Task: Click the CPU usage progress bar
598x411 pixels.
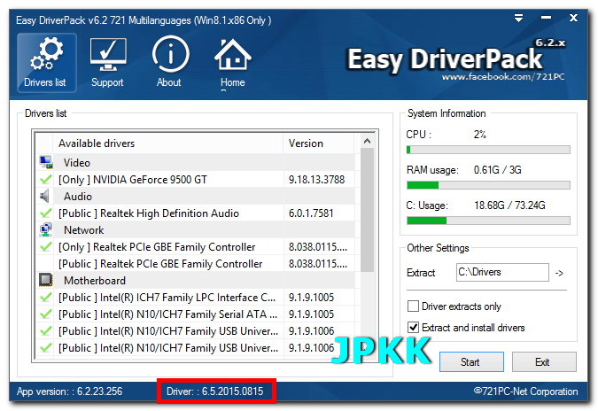Action: pyautogui.click(x=488, y=150)
